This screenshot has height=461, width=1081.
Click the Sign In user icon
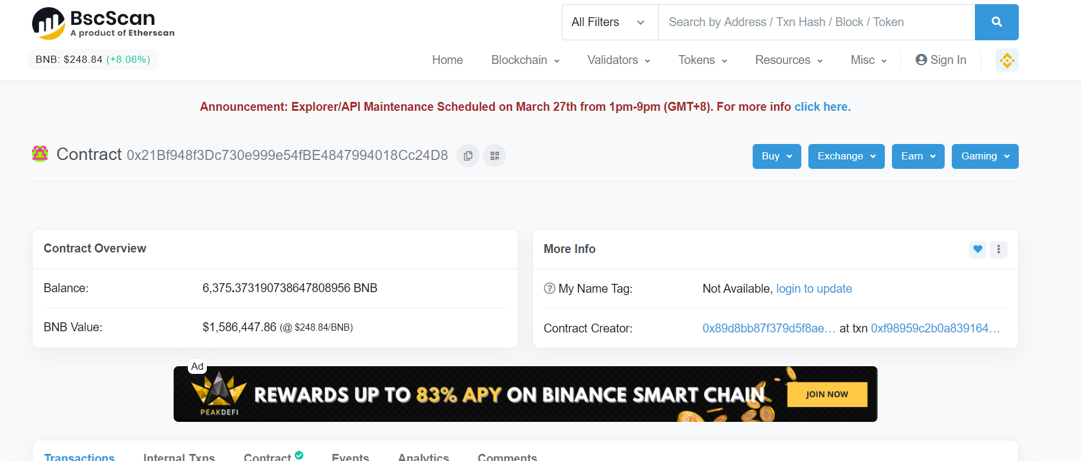click(x=921, y=60)
